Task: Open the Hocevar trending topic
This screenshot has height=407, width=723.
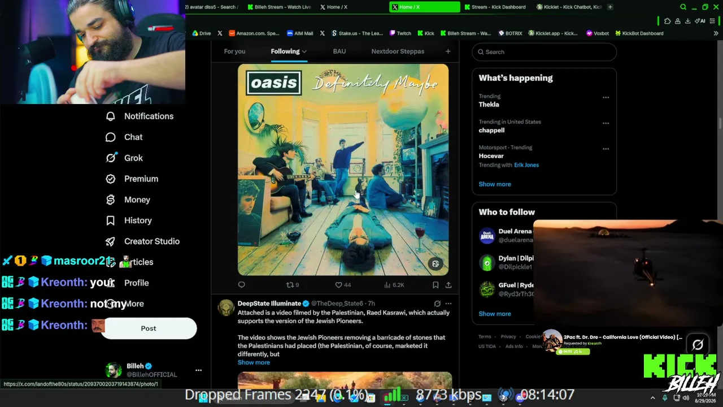Action: [x=491, y=156]
